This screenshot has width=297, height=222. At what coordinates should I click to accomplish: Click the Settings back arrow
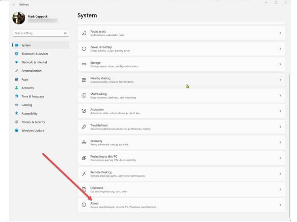pos(14,4)
